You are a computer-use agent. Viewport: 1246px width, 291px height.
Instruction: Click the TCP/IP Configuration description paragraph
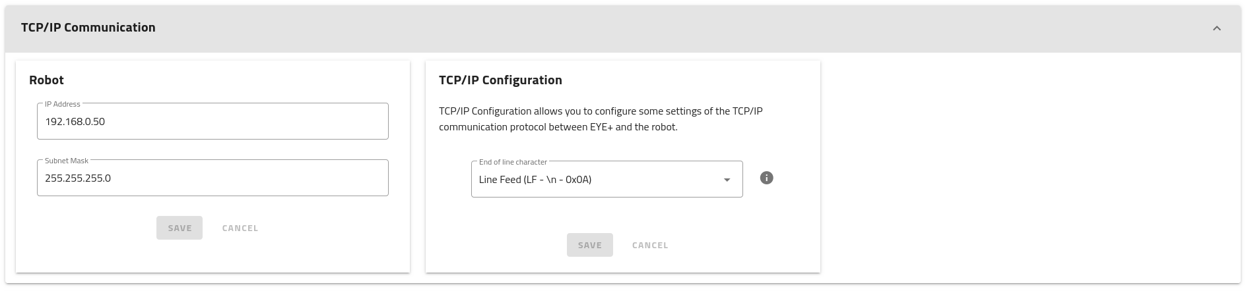tap(601, 119)
